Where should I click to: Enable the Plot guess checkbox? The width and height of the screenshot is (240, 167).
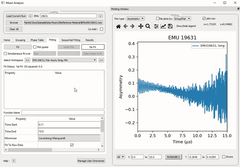tap(34, 47)
